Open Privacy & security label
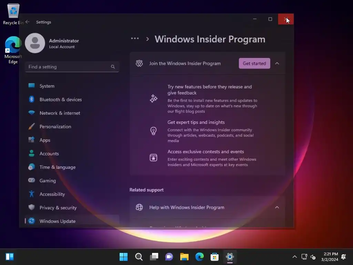This screenshot has width=353, height=265. [58, 207]
